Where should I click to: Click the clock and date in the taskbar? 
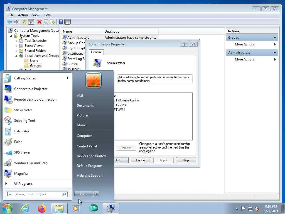tap(271, 209)
